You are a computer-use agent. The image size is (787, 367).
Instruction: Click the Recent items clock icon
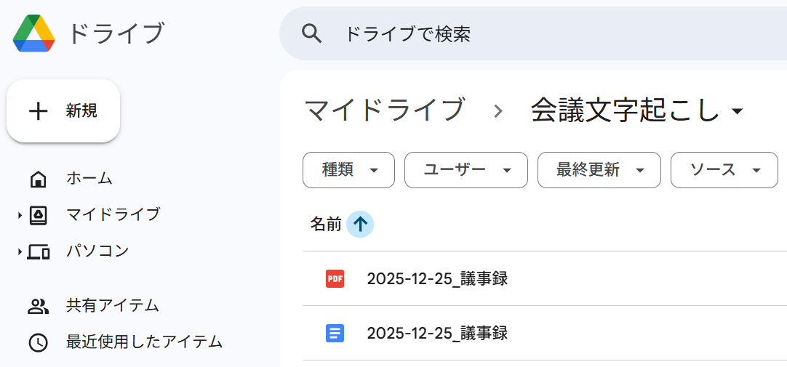click(38, 342)
